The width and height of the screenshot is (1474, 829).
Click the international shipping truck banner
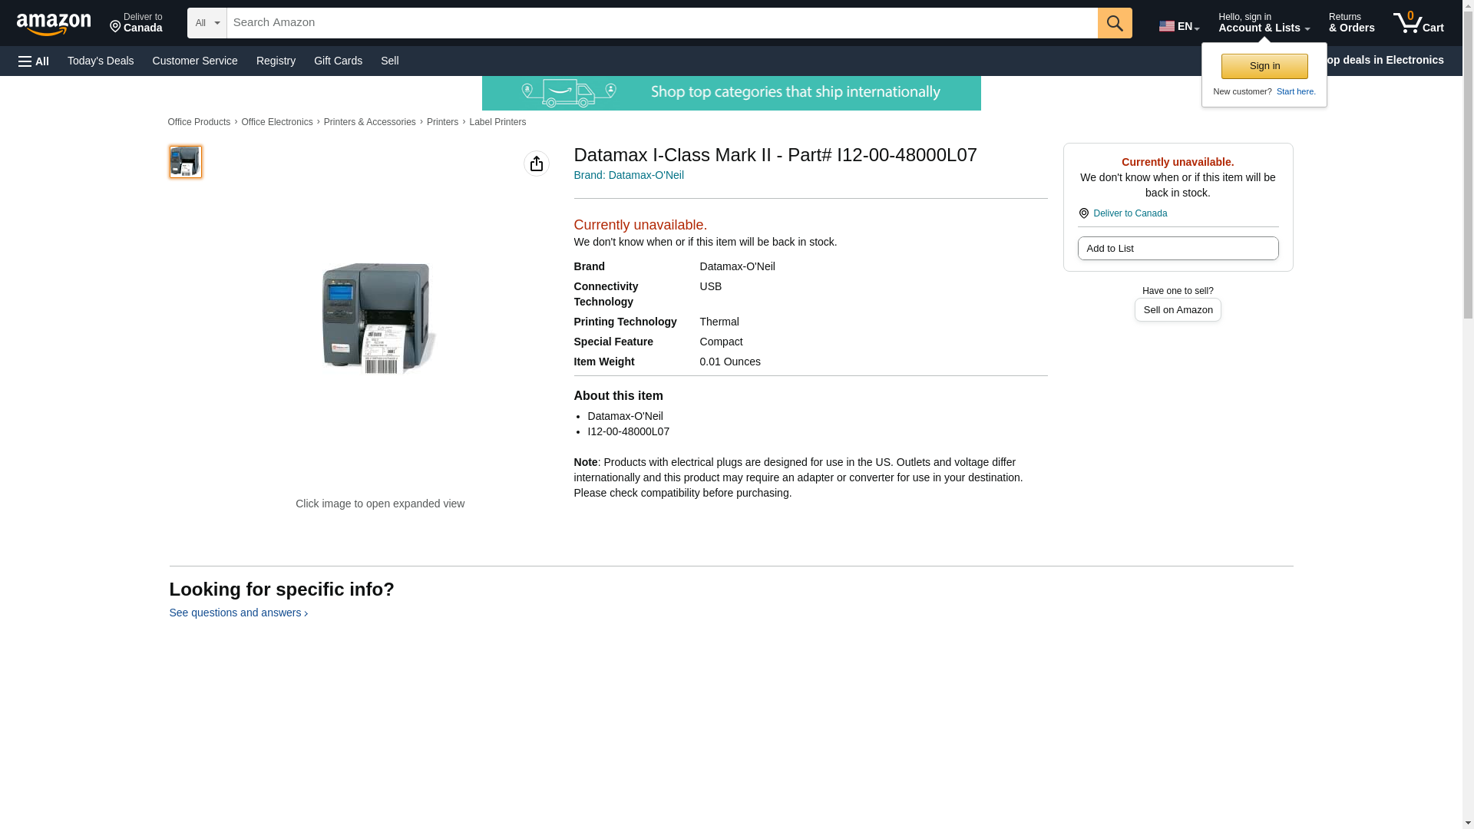click(731, 93)
